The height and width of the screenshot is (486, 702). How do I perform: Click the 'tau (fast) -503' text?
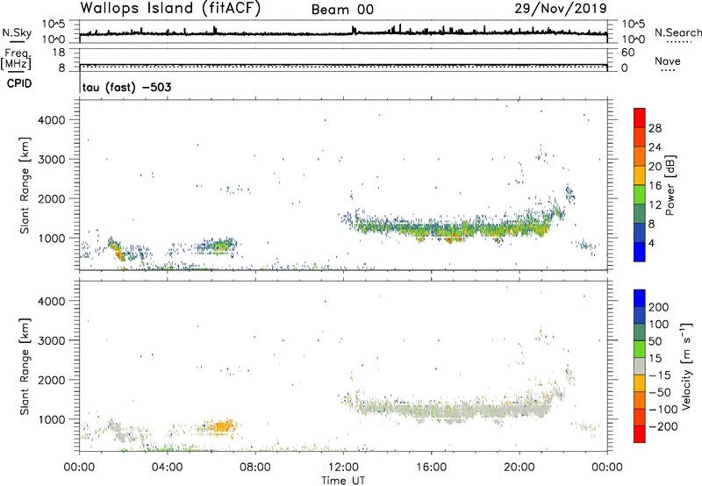coord(126,87)
